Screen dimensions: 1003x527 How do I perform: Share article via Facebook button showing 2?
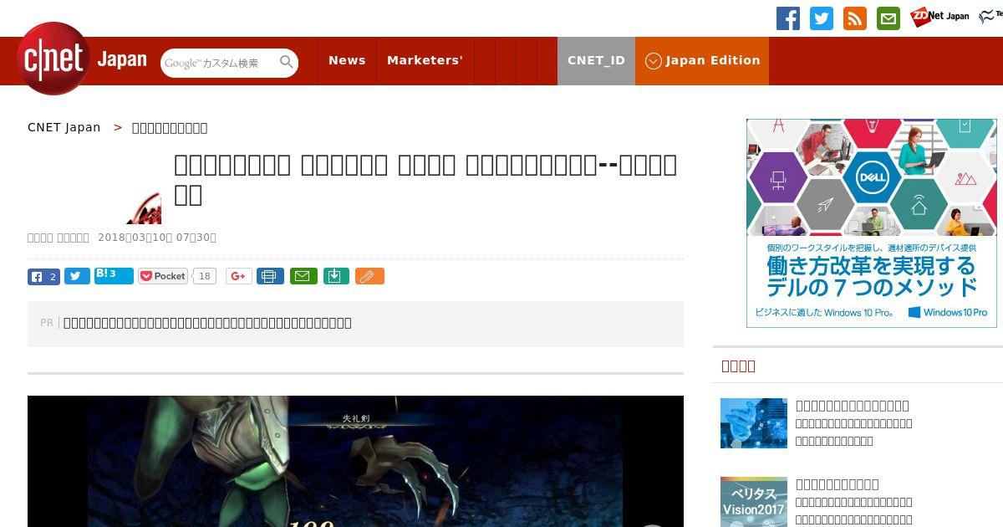pos(43,276)
